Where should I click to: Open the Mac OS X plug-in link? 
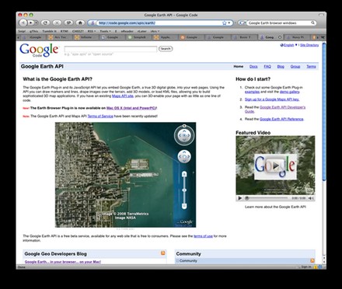[131, 108]
